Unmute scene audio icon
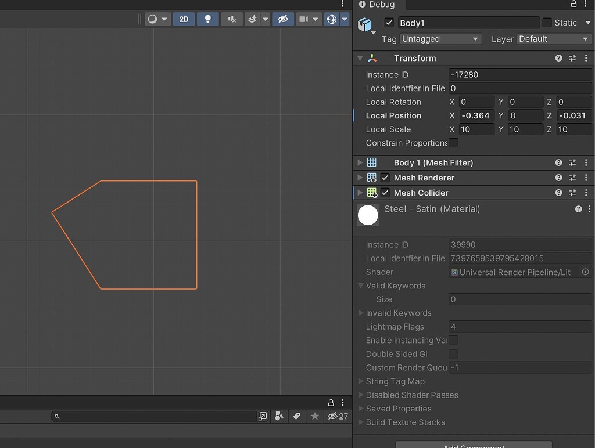 click(231, 19)
